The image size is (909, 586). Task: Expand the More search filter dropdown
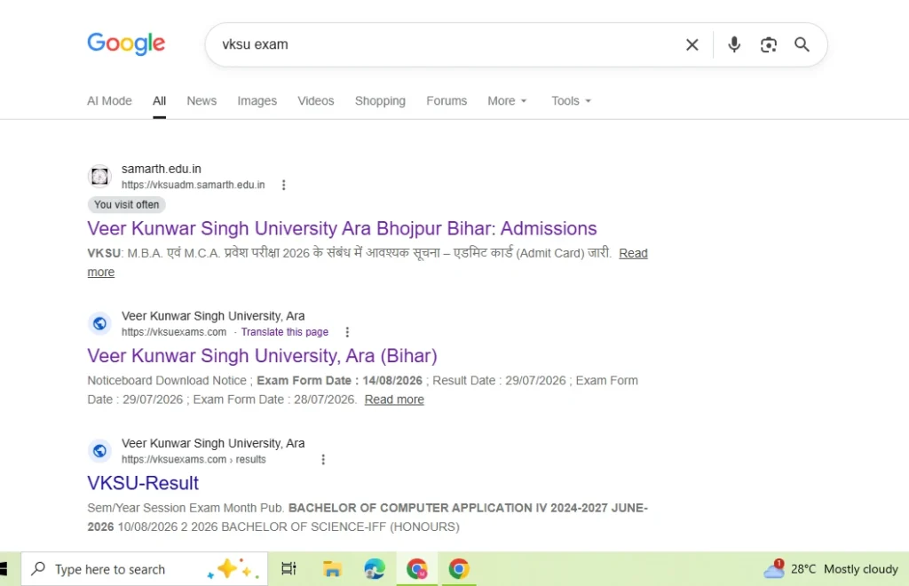pyautogui.click(x=507, y=101)
